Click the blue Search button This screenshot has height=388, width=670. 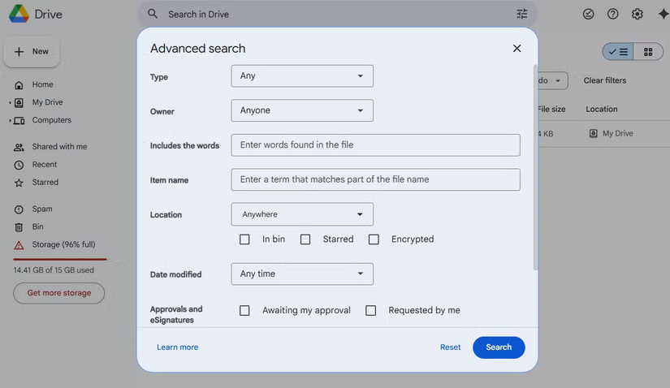[x=499, y=347]
